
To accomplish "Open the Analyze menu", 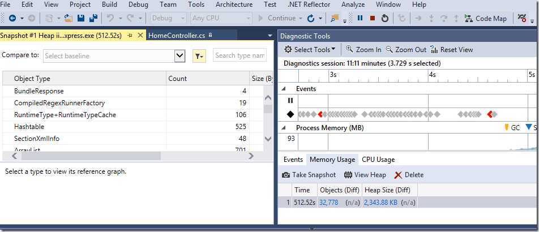I will (353, 5).
